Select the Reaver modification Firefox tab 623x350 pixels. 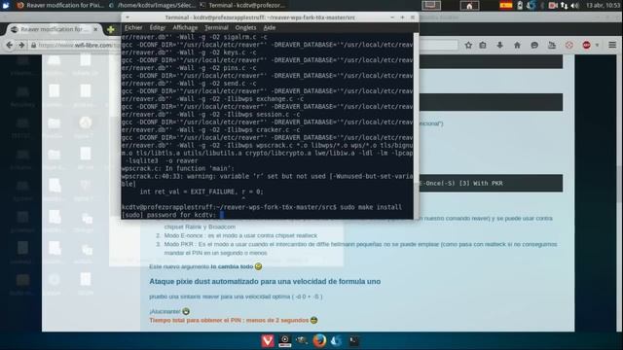pos(55,29)
